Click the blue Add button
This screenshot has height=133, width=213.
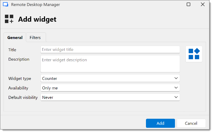click(x=160, y=123)
